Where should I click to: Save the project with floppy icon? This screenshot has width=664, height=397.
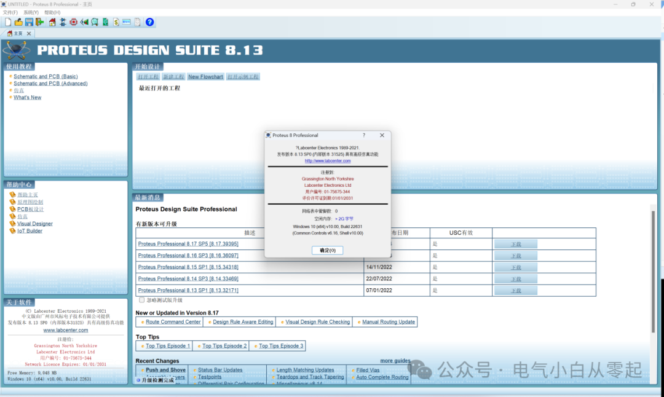[x=29, y=22]
